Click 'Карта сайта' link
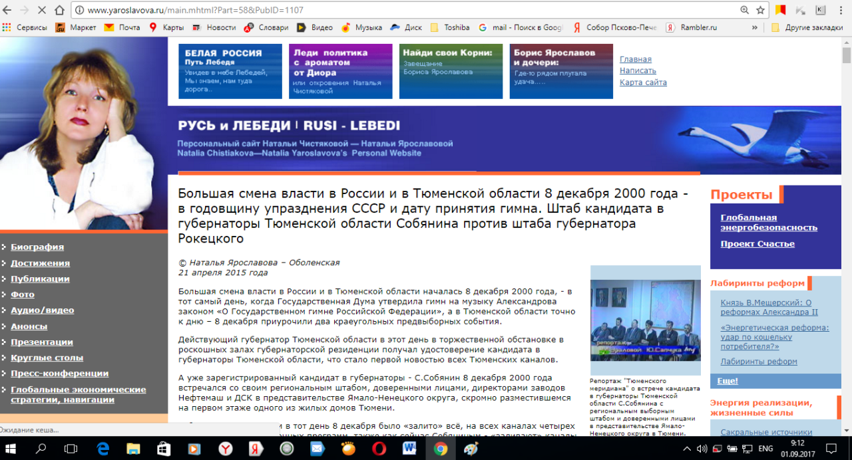Viewport: 852px width, 460px height. [x=642, y=82]
